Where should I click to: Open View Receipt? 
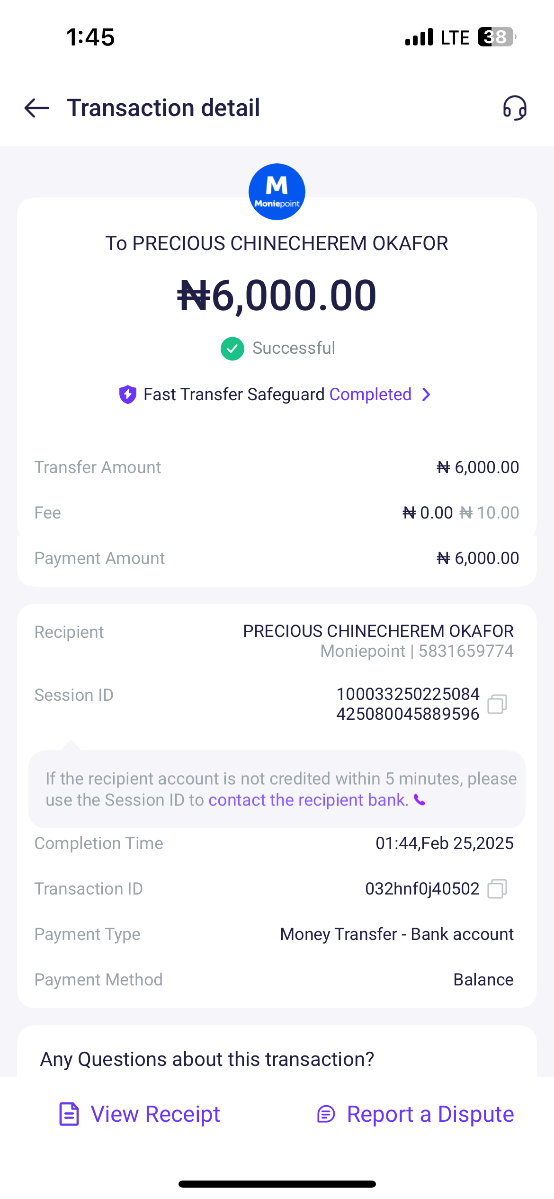pyautogui.click(x=155, y=1114)
